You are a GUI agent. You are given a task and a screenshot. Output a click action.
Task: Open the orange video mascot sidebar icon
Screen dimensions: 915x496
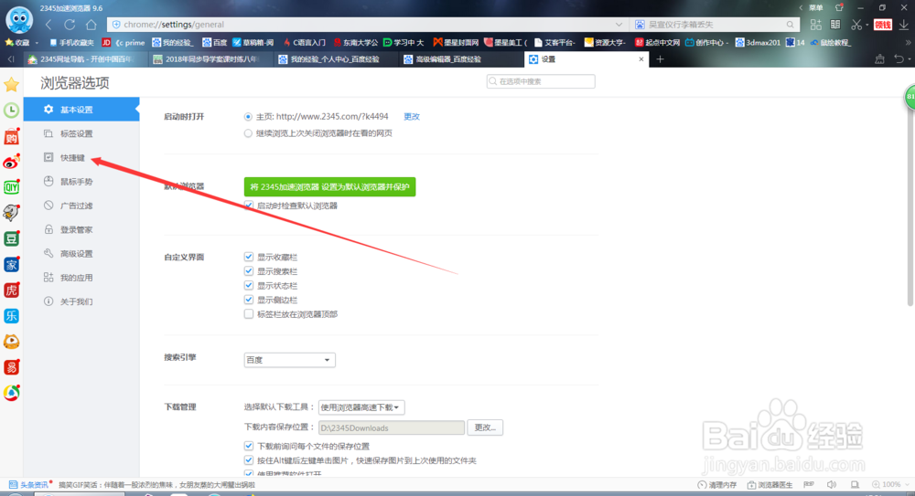[11, 342]
